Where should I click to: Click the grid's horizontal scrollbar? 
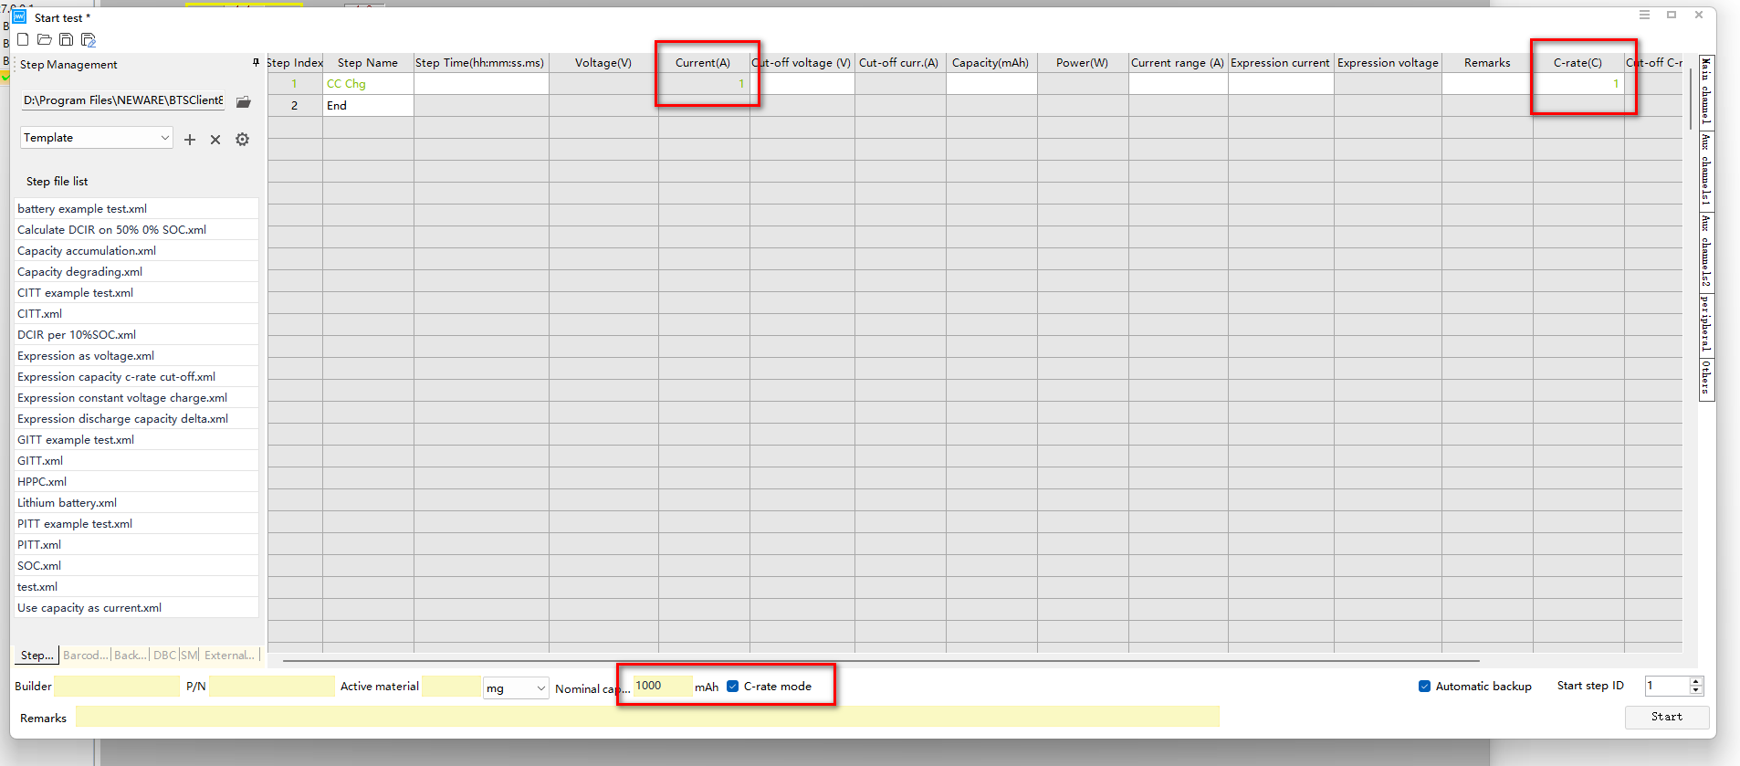click(x=881, y=660)
